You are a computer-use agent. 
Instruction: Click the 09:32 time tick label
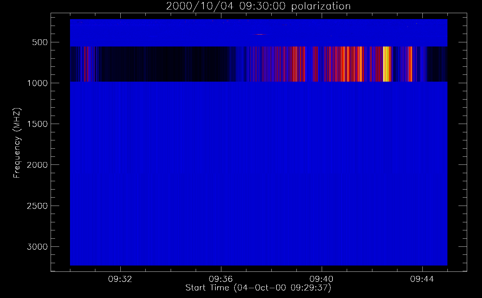tap(120, 279)
